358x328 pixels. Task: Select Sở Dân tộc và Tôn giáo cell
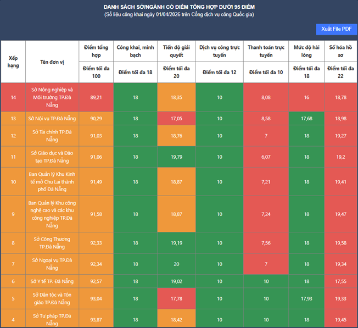point(52,298)
